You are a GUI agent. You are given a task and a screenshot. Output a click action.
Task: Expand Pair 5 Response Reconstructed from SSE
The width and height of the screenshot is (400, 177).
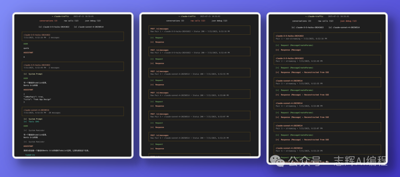[302, 140]
